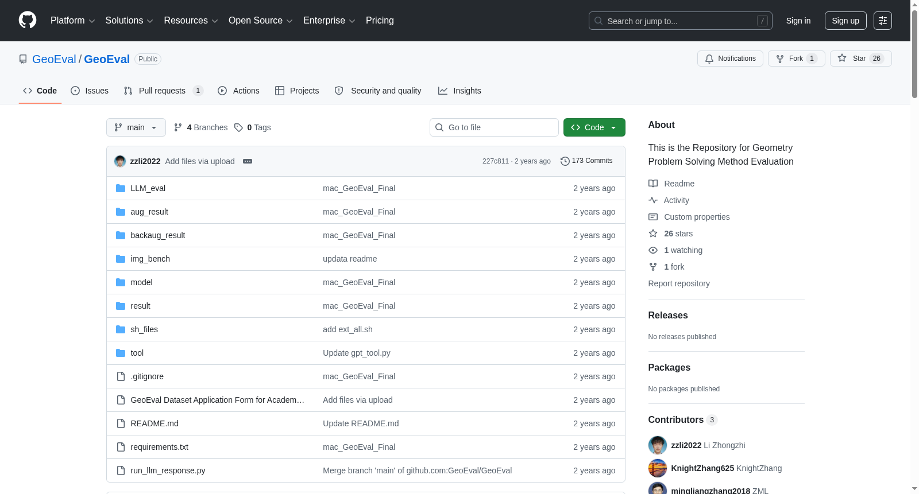Open commit message 'updata readme'

click(x=350, y=259)
